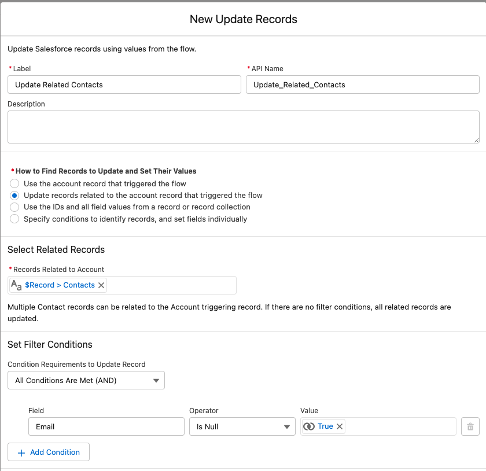
Task: Click the $Record > Contacts link text
Action: pos(60,285)
